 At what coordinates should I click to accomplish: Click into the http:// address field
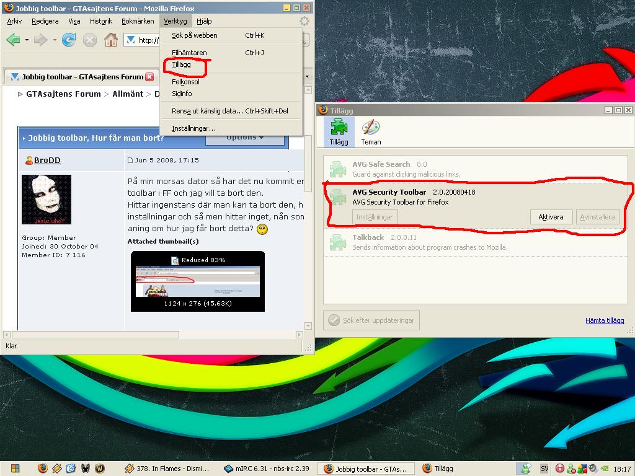click(x=148, y=40)
